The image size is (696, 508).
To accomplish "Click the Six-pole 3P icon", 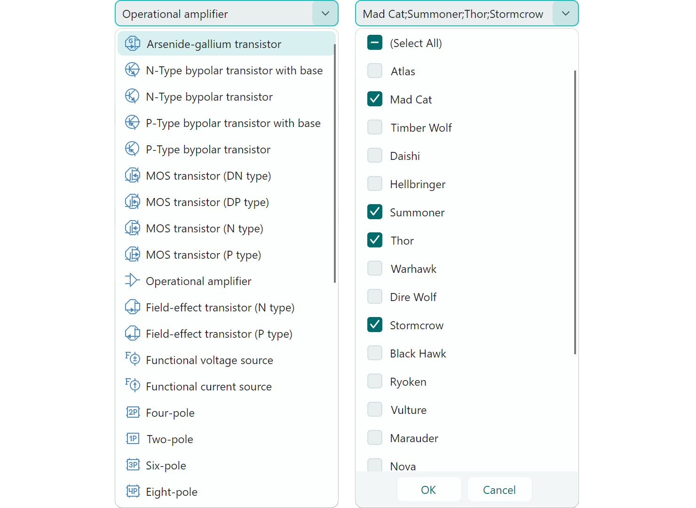I will [133, 465].
